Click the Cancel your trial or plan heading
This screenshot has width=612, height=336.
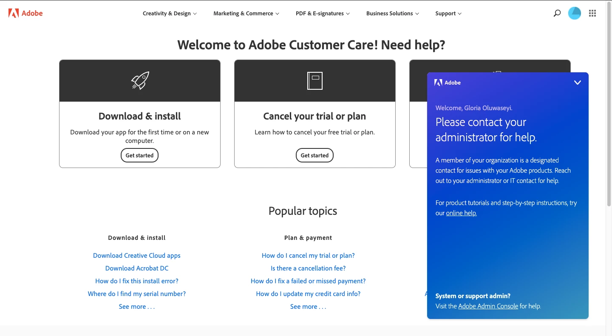pyautogui.click(x=314, y=116)
